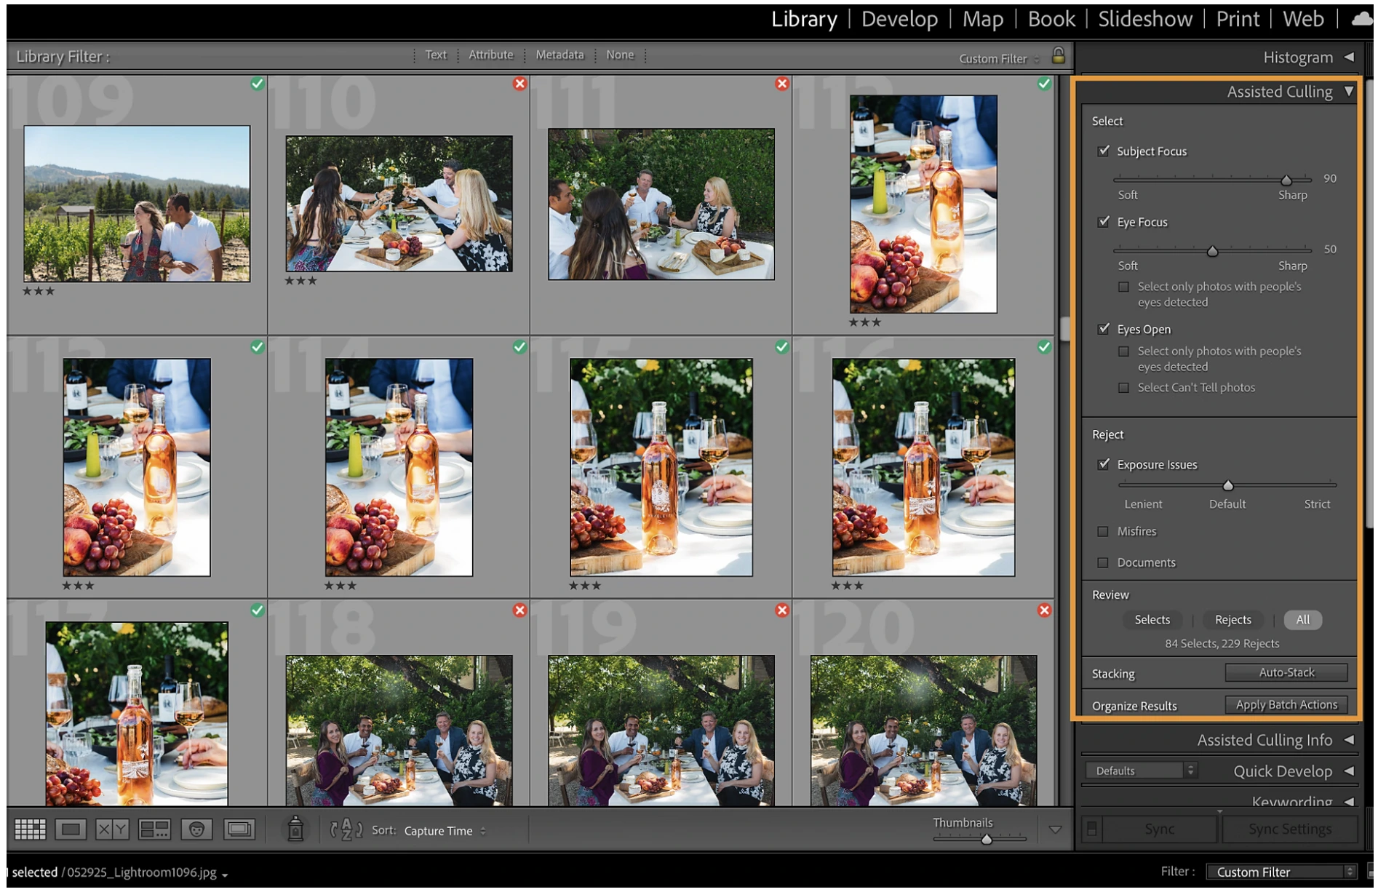Switch to the Map module

point(983,19)
